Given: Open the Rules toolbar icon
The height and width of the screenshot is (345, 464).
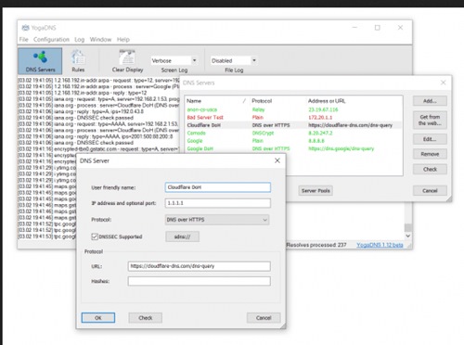Looking at the screenshot, I should [x=78, y=61].
